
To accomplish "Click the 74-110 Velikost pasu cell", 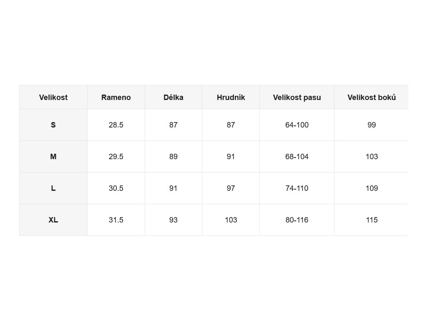I will [297, 188].
